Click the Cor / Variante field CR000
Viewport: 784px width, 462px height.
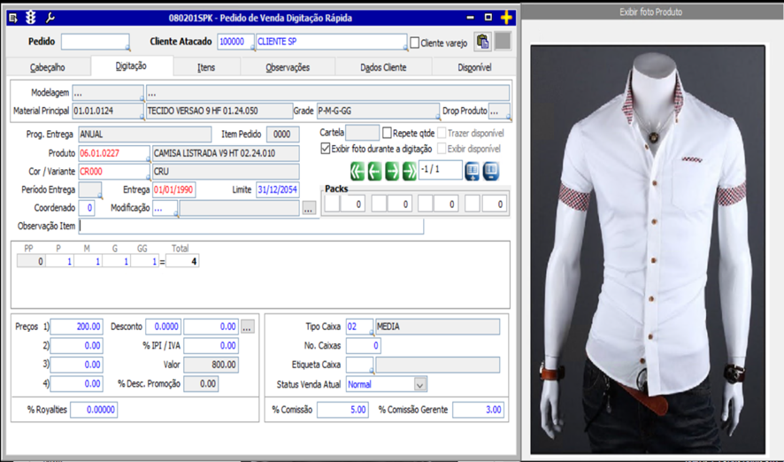tap(114, 172)
